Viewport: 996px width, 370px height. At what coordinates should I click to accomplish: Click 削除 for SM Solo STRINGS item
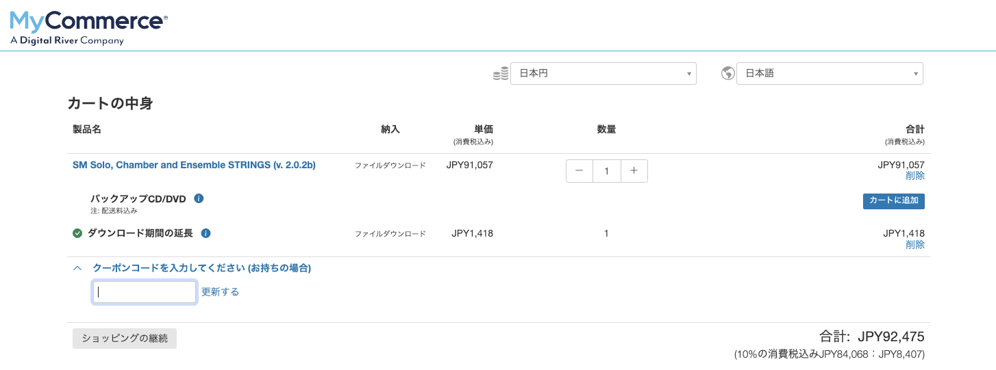915,176
